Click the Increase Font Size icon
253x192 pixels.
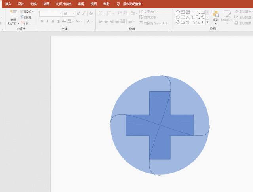point(78,13)
